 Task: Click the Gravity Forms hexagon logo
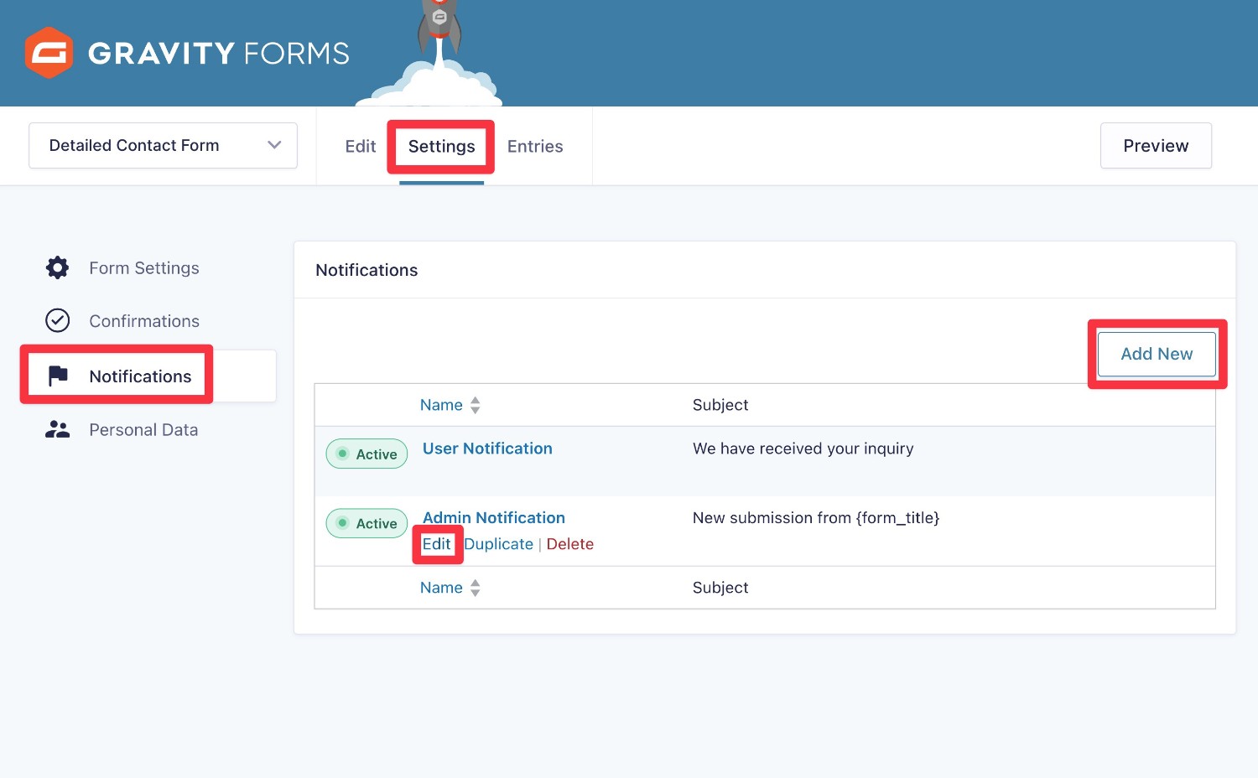[x=49, y=53]
